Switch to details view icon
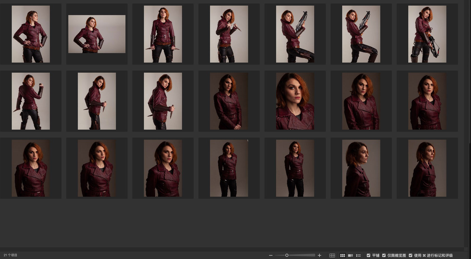The height and width of the screenshot is (259, 471). (x=350, y=255)
